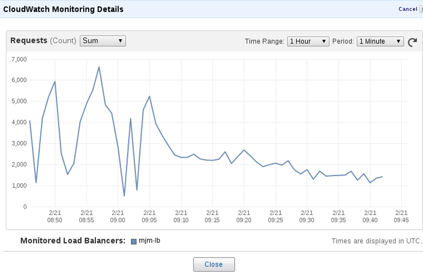Open the Sum statistic dropdown
423x280 pixels.
(x=103, y=41)
